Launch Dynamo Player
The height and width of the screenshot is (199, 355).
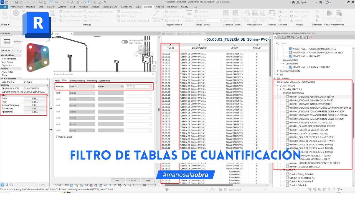click(339, 16)
